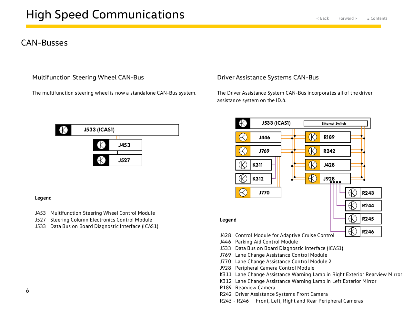Open the Contents menu
Viewport: 413px width, 310px height.
coord(377,18)
